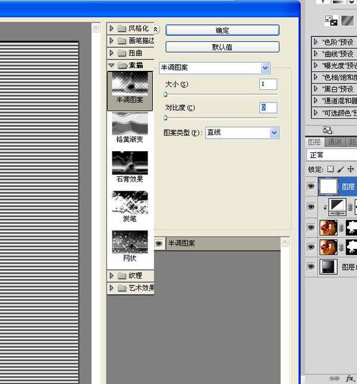
Task: Select the lower rooster layer thumbnail
Action: tap(328, 247)
